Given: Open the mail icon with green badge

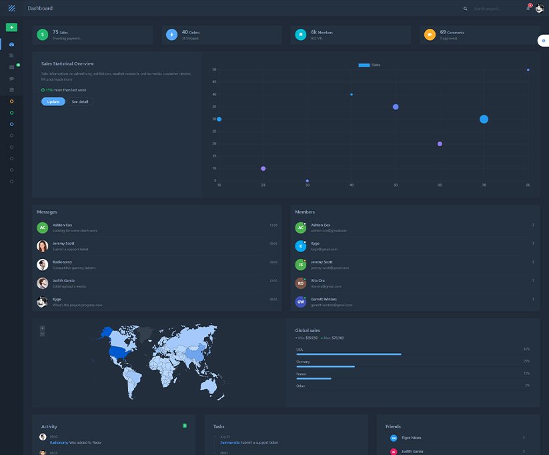Looking at the screenshot, I should tap(12, 67).
